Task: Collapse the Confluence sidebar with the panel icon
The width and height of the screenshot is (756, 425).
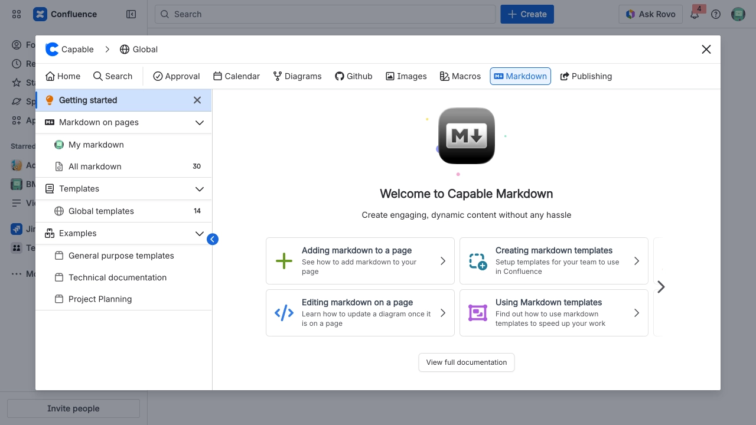Action: 131,14
